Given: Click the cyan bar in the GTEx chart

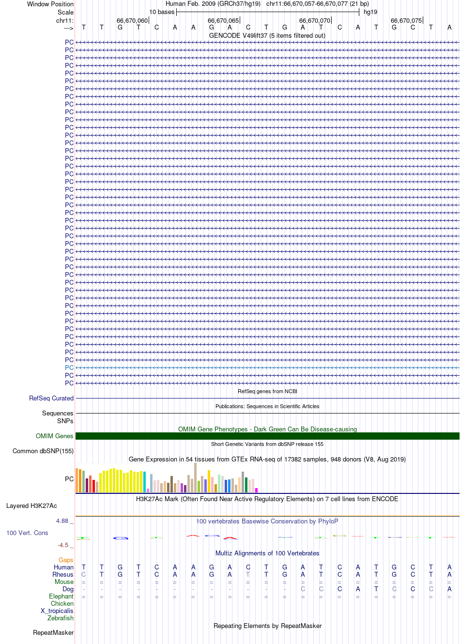Looking at the screenshot, I should coord(145,482).
